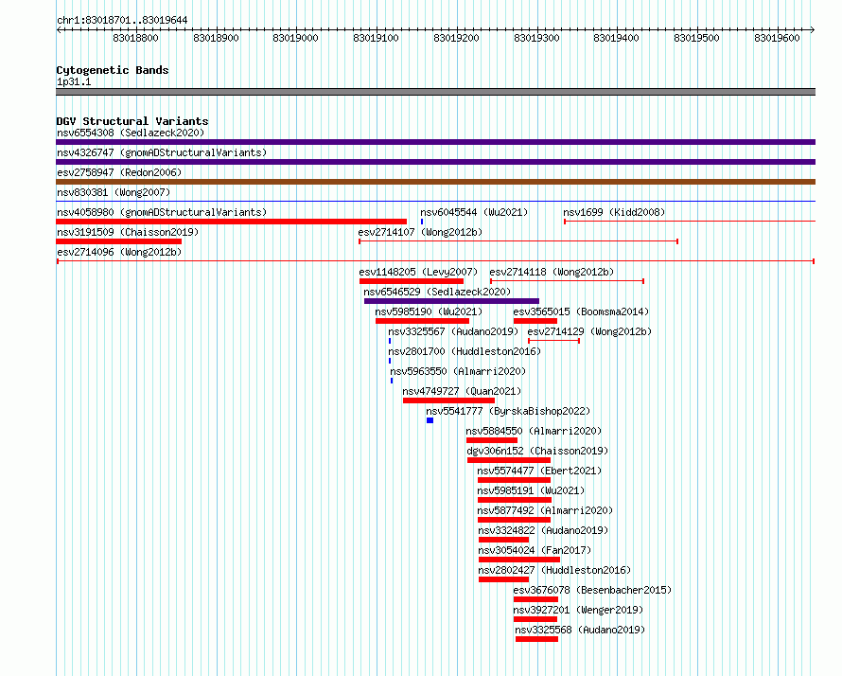Click ruler position 83019100
This screenshot has height=676, width=842.
coord(376,38)
